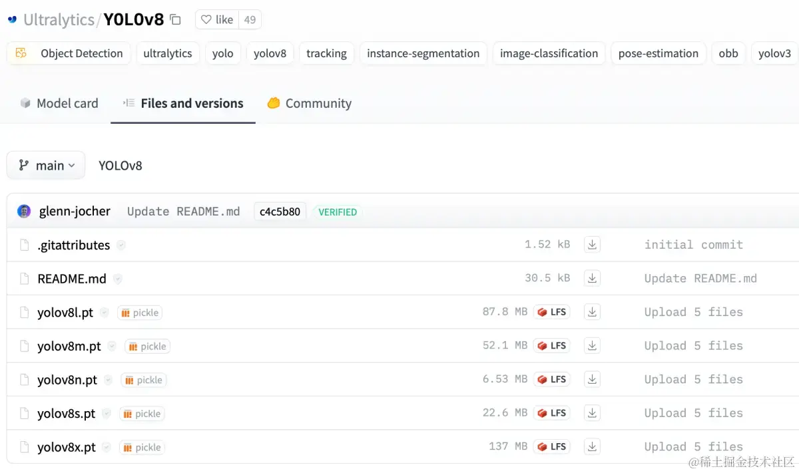Download the .gitattributes file

[x=592, y=245]
